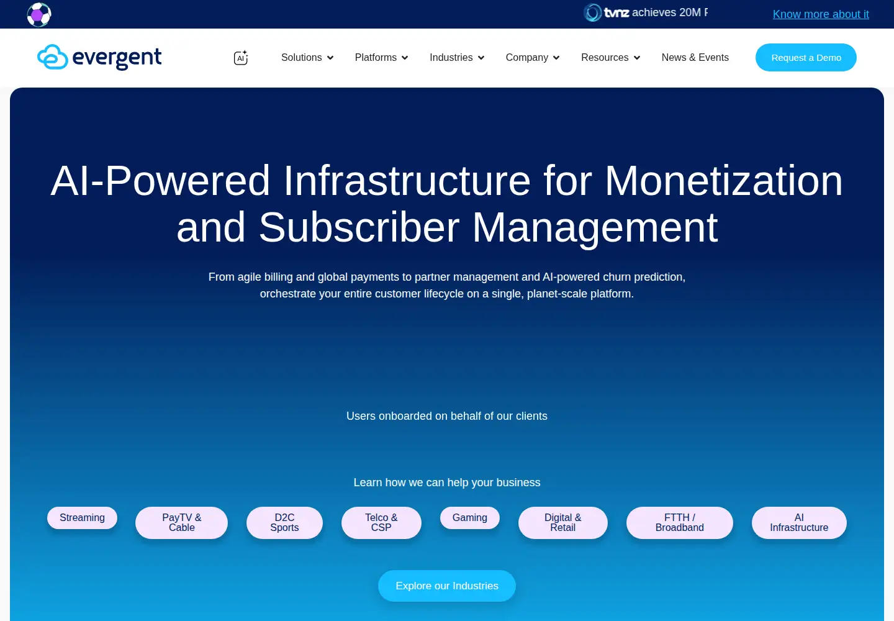Open the AI sparkle icon in navbar
The height and width of the screenshot is (621, 894).
point(241,58)
